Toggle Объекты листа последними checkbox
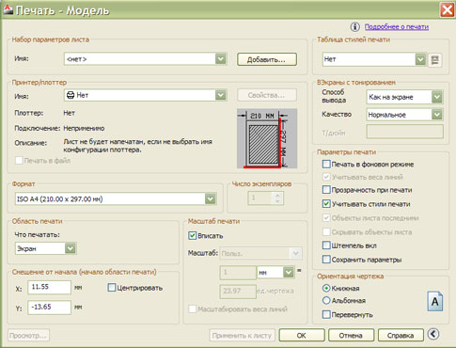The image size is (456, 348). point(326,217)
